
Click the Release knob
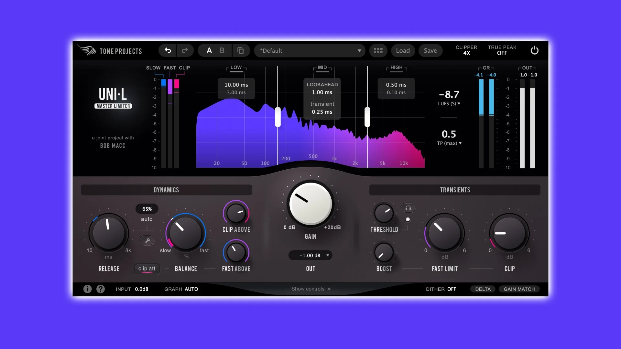coord(109,233)
